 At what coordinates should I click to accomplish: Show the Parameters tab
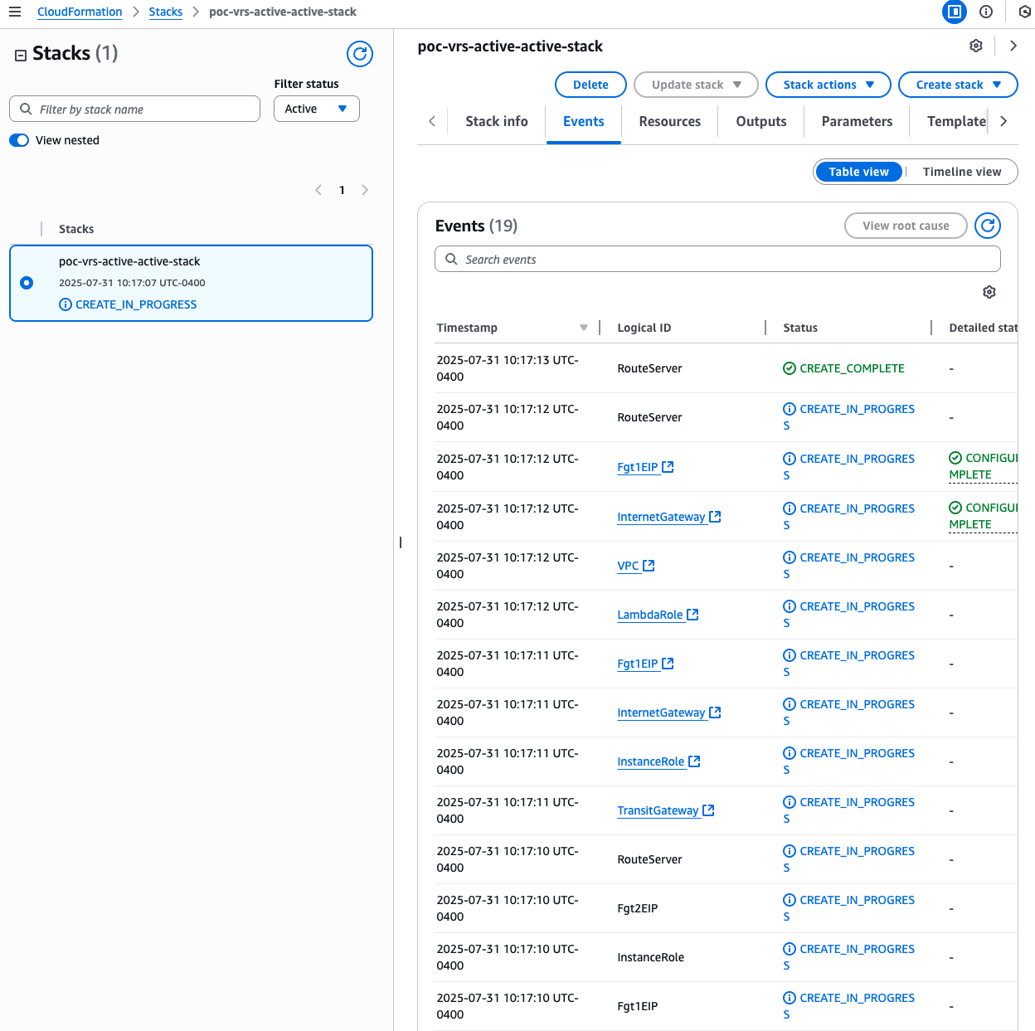858,121
